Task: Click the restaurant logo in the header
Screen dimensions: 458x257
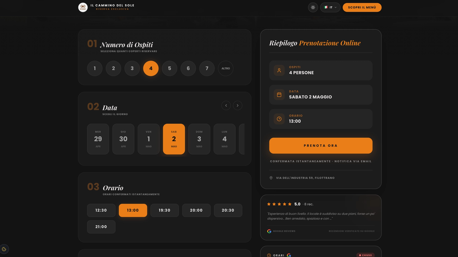Action: 83,7
